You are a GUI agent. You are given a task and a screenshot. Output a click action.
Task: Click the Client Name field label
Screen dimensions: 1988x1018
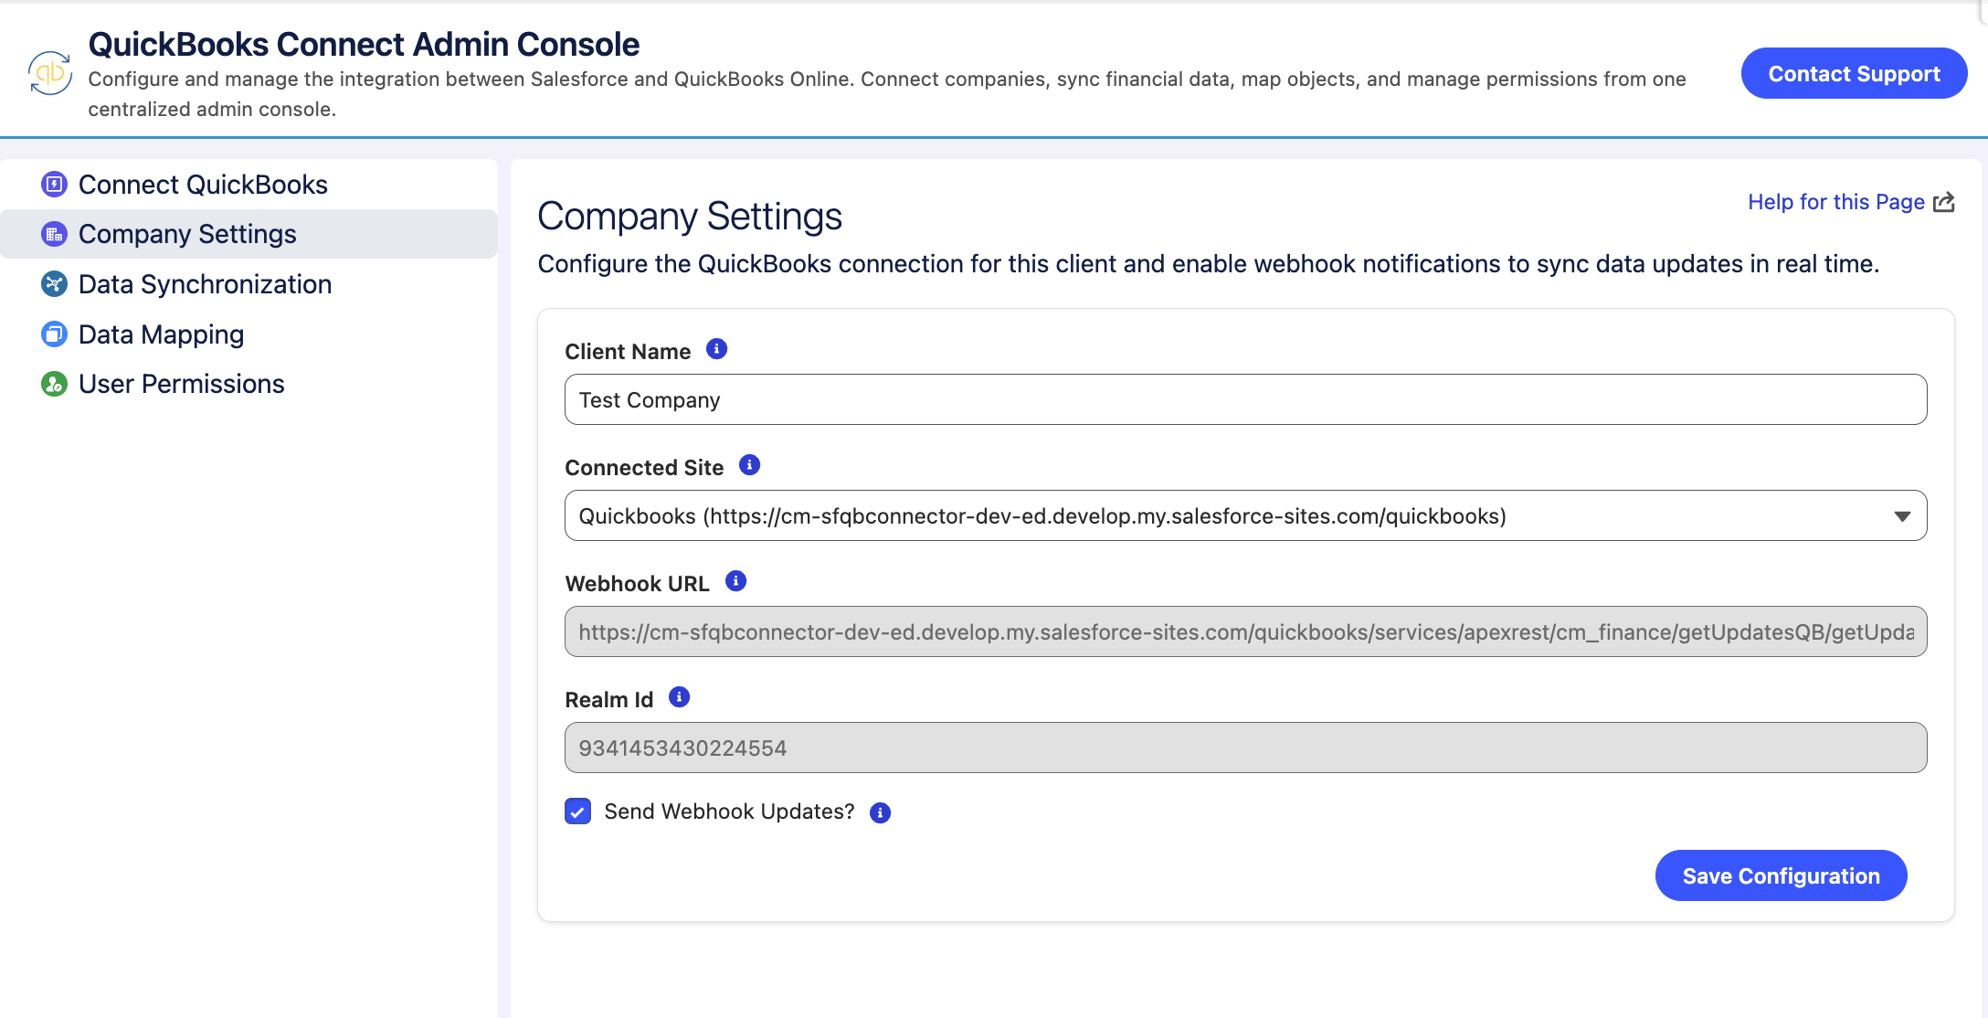628,352
